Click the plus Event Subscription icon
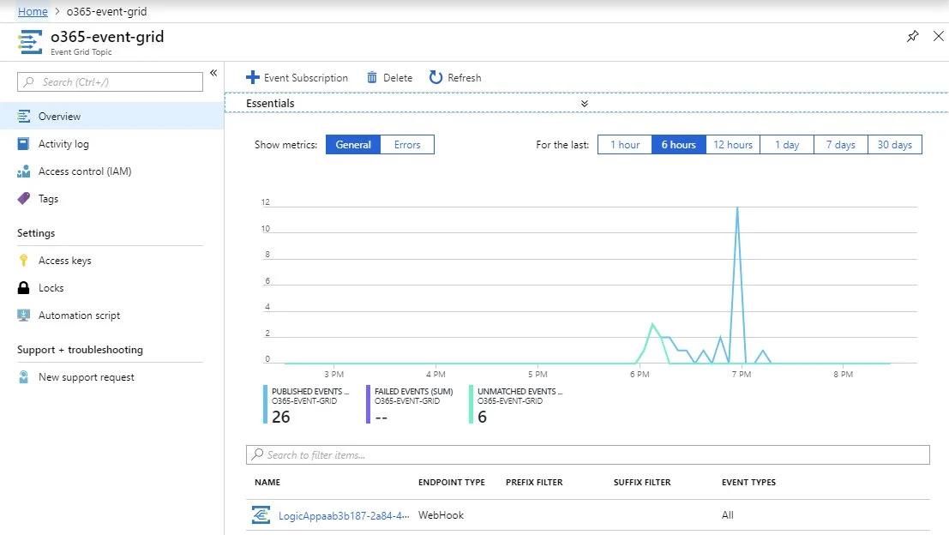 tap(252, 77)
